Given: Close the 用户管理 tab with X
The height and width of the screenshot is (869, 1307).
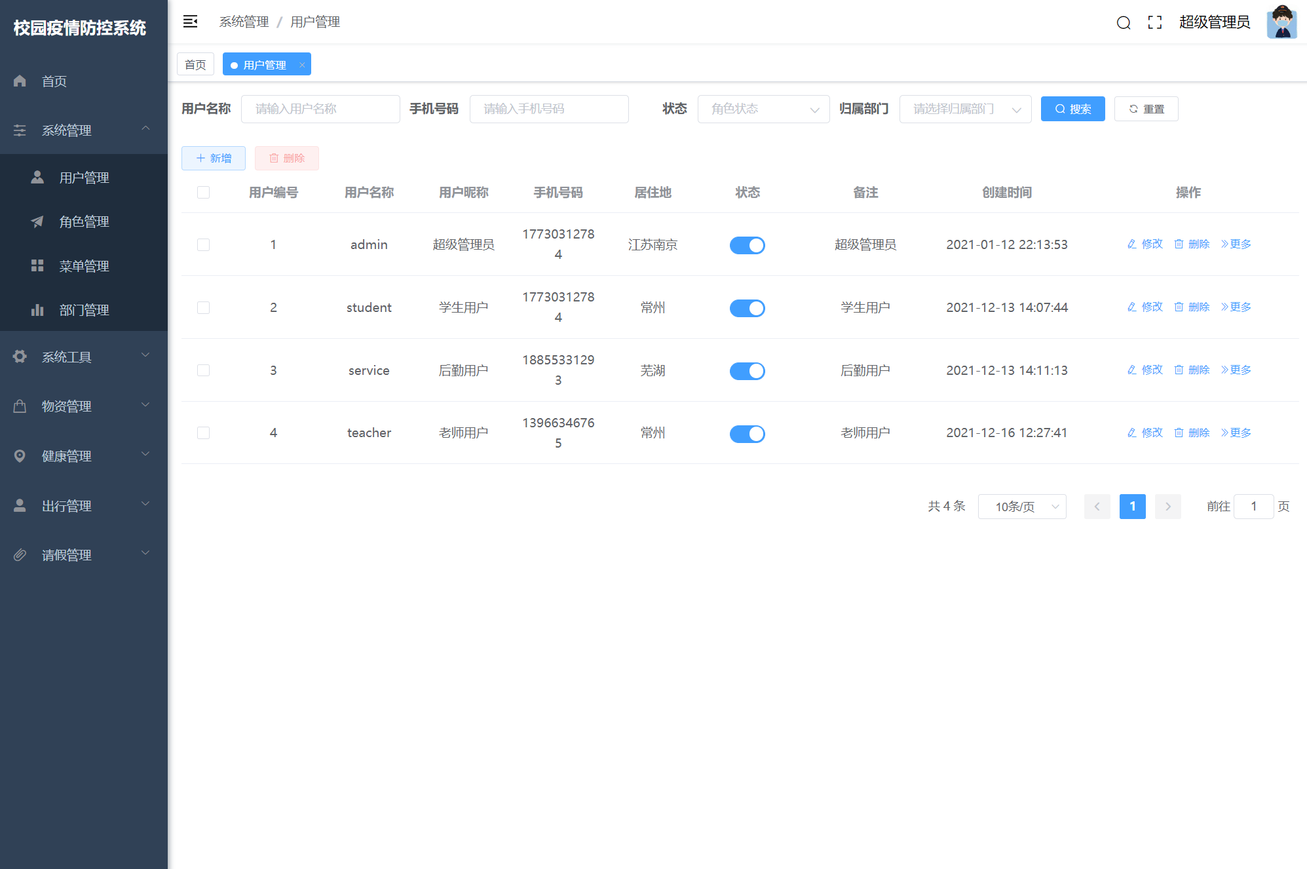Looking at the screenshot, I should [x=302, y=65].
